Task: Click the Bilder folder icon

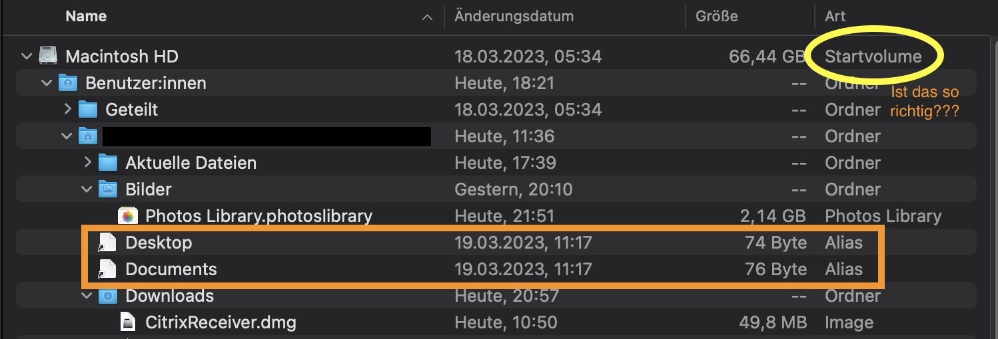Action: [108, 189]
